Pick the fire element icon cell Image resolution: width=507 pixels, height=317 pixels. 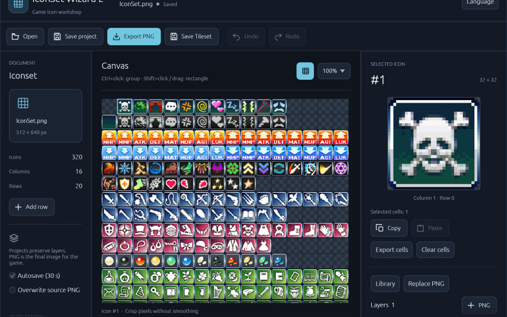(109, 168)
